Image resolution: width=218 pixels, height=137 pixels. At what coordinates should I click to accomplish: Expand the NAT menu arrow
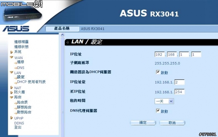pyautogui.click(x=12, y=87)
